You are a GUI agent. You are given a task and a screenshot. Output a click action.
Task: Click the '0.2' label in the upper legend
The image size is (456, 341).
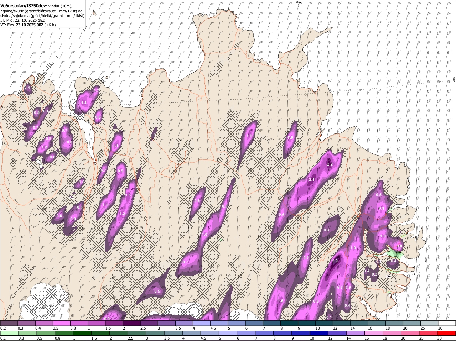[2, 328]
